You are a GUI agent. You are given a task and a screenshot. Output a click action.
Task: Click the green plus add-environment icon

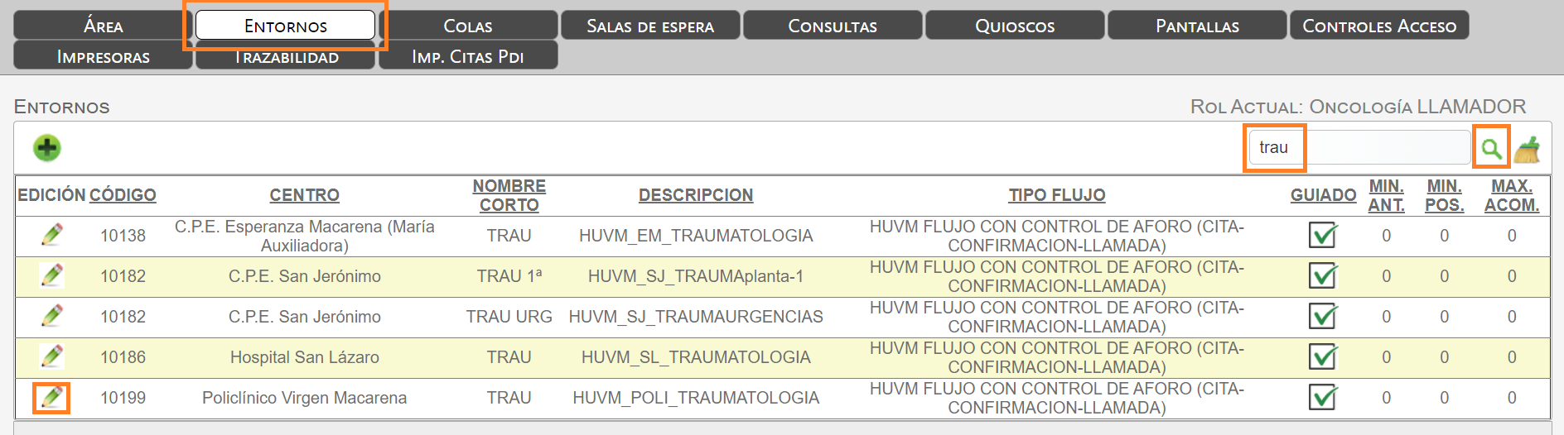pyautogui.click(x=47, y=148)
